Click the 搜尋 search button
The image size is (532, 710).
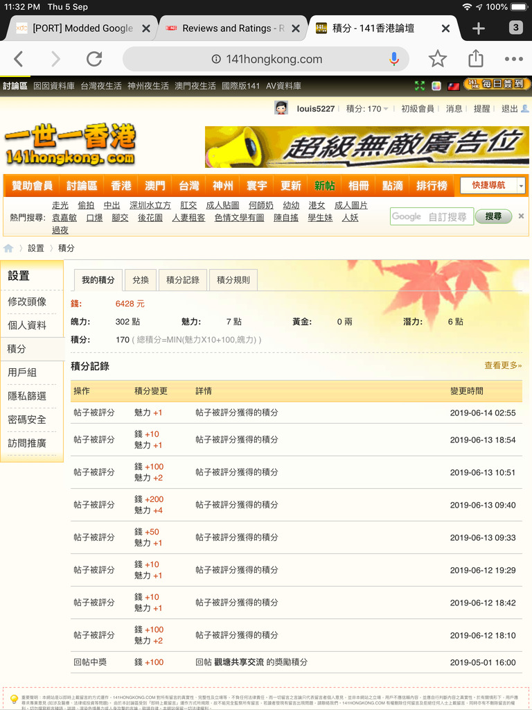click(493, 216)
